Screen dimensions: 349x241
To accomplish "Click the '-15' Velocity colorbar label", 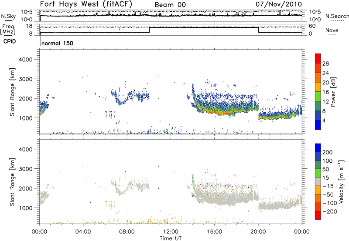I will (x=328, y=186).
